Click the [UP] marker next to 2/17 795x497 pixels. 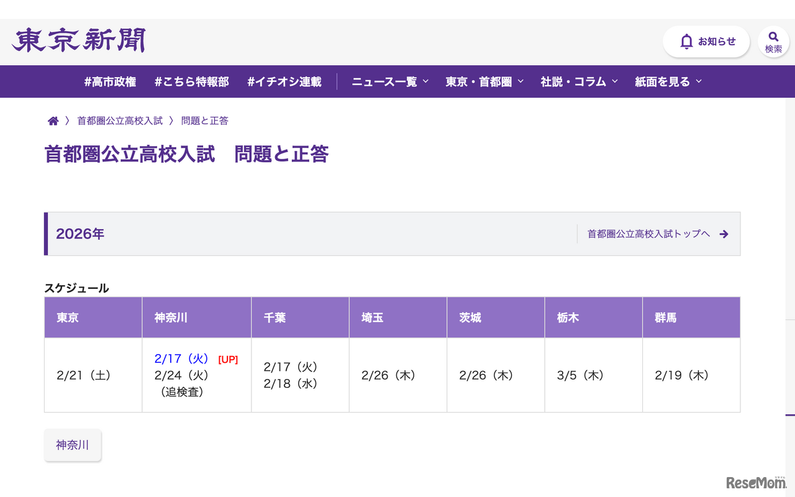click(229, 359)
